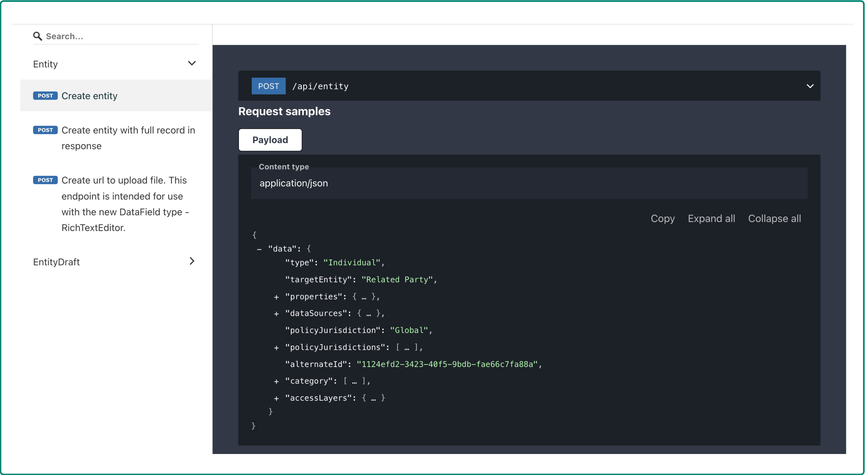Copy the JSON request sample

[663, 218]
